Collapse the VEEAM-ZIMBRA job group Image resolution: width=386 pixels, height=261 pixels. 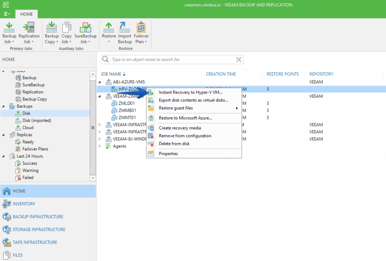tap(100, 96)
